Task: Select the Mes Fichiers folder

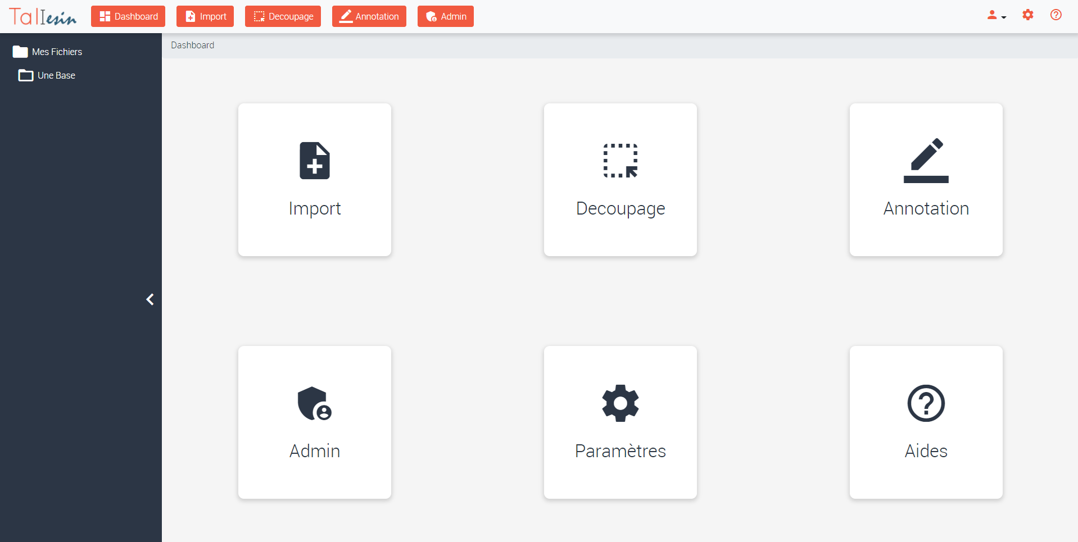Action: click(x=47, y=52)
